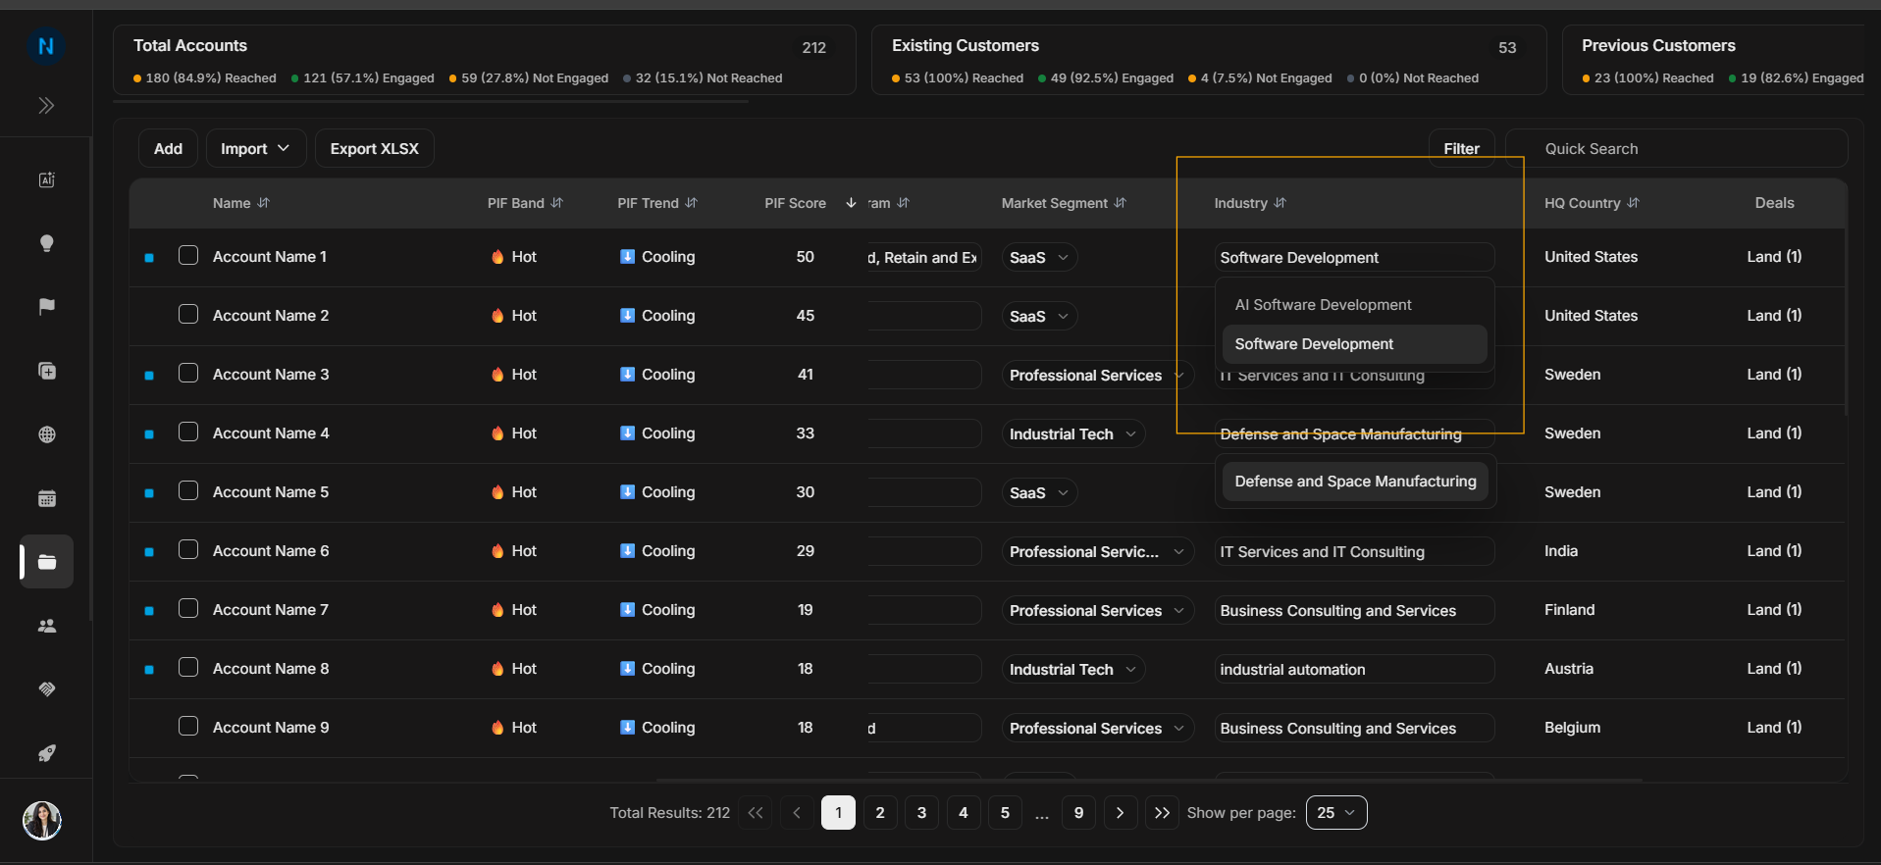1881x865 pixels.
Task: Sort by Market Segment using its sort icon
Action: click(1120, 203)
